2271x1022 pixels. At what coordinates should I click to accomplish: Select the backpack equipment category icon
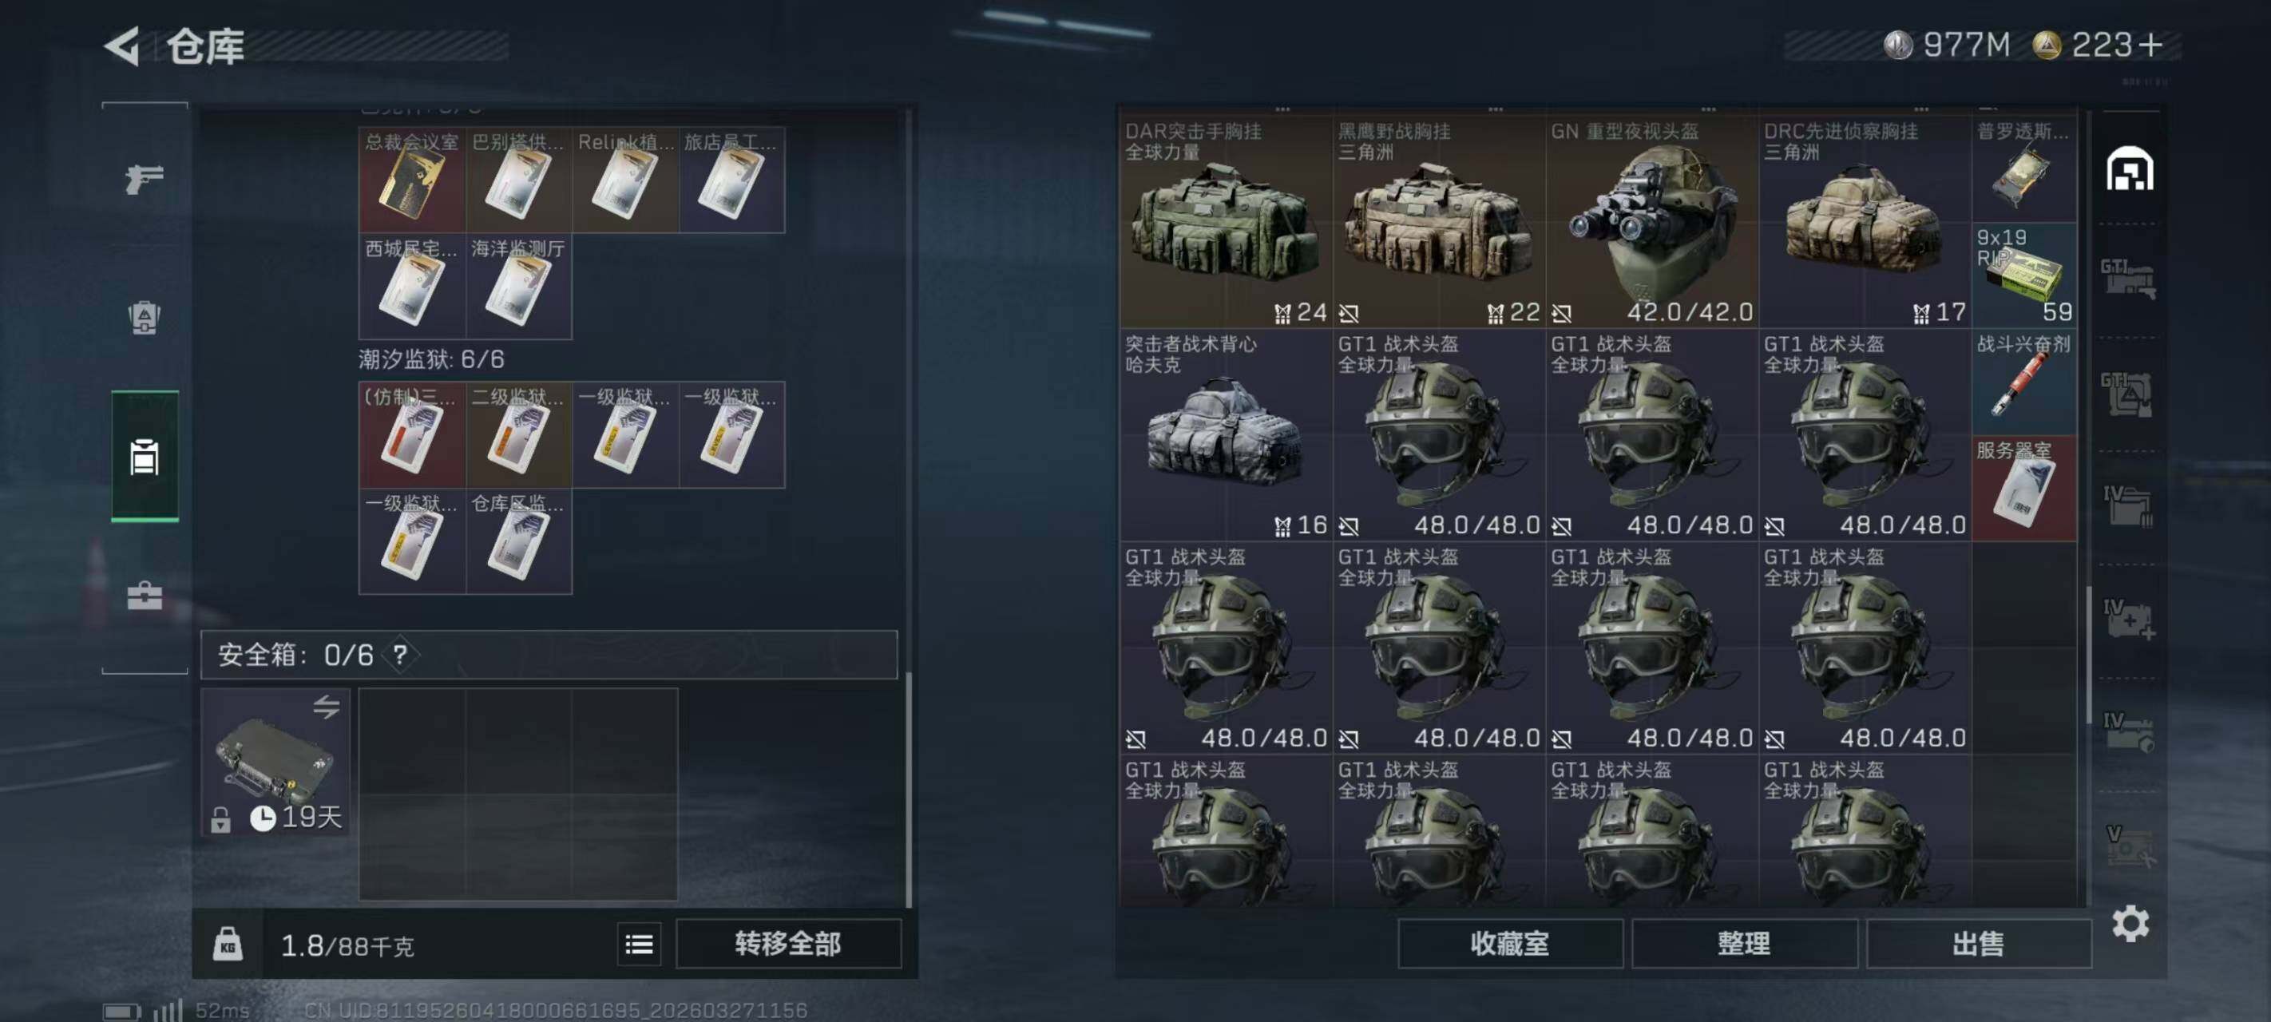[x=144, y=316]
